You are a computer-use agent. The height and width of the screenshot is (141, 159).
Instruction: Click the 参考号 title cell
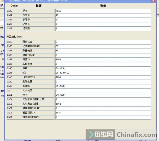tap(38, 20)
